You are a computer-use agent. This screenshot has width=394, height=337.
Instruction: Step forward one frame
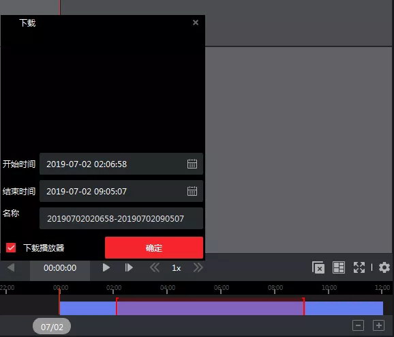[129, 267]
